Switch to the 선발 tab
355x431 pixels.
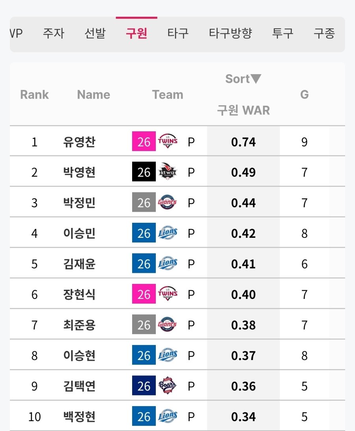95,34
